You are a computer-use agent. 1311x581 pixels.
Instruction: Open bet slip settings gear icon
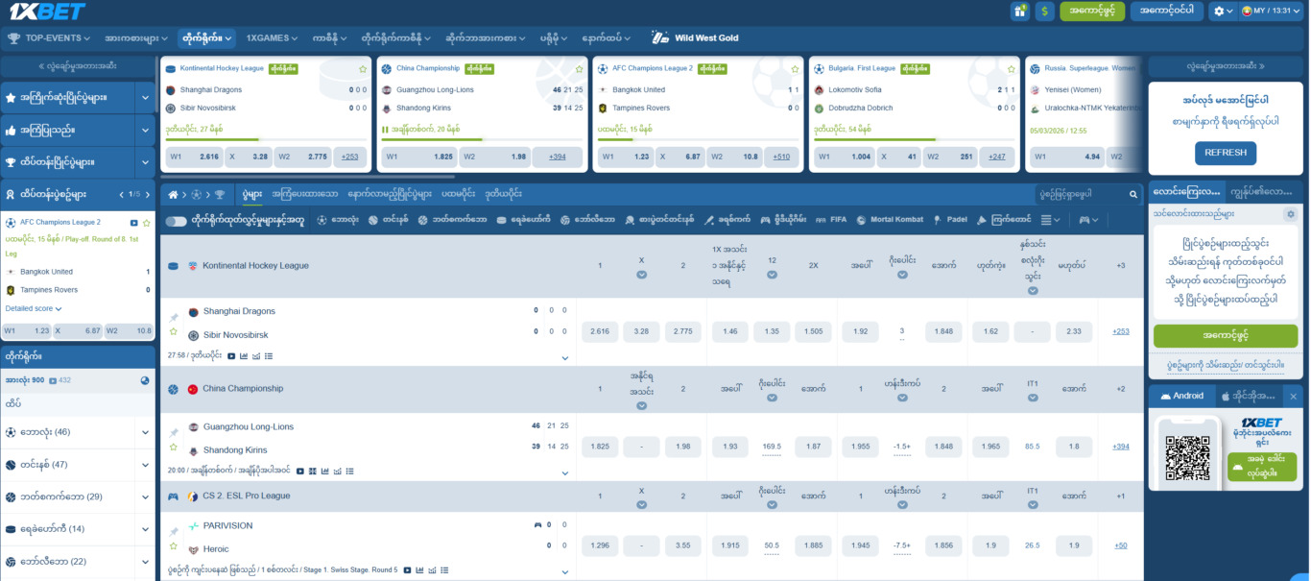coord(1290,214)
